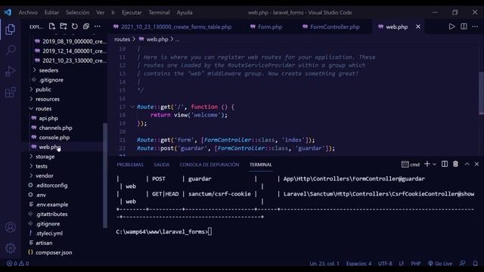Open the terminal launch profile dropdown
Viewport: 484px width, 272px height.
[x=434, y=165]
